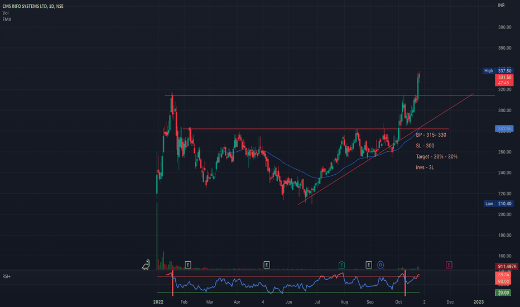Click the 180.00 price axis label
The image size is (520, 307).
click(504, 236)
